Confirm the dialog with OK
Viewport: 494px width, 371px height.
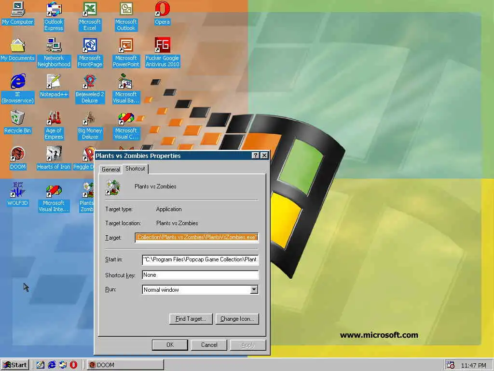pos(170,345)
